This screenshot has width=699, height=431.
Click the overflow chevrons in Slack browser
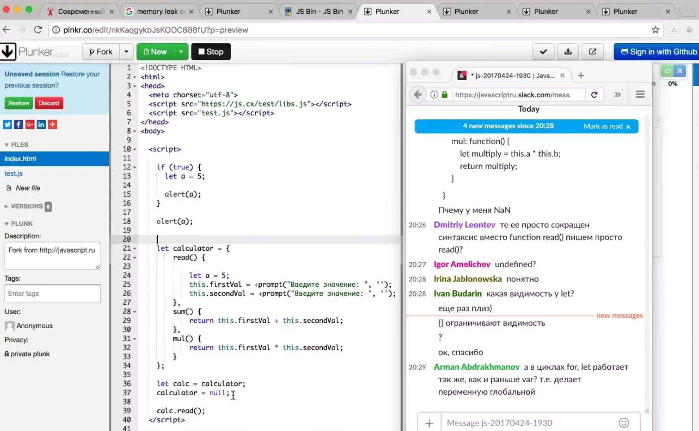pyautogui.click(x=617, y=94)
